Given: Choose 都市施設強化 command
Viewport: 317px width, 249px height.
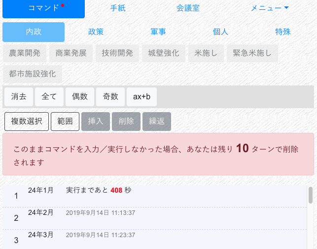Looking at the screenshot, I should [x=33, y=74].
